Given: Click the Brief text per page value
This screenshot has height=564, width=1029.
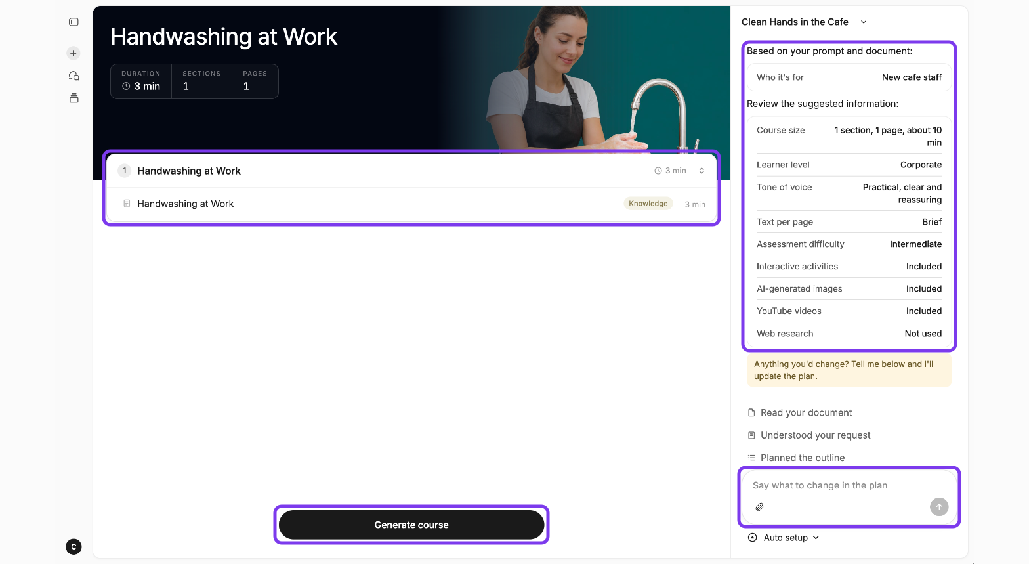Looking at the screenshot, I should [x=932, y=222].
